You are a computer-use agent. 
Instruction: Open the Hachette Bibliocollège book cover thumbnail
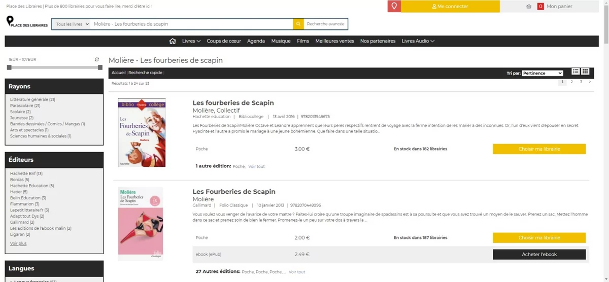coord(142,132)
